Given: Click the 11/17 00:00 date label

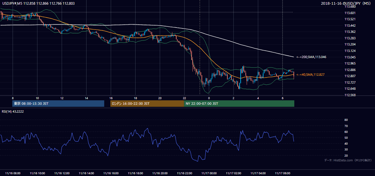Looking at the screenshot, I should (209, 173).
